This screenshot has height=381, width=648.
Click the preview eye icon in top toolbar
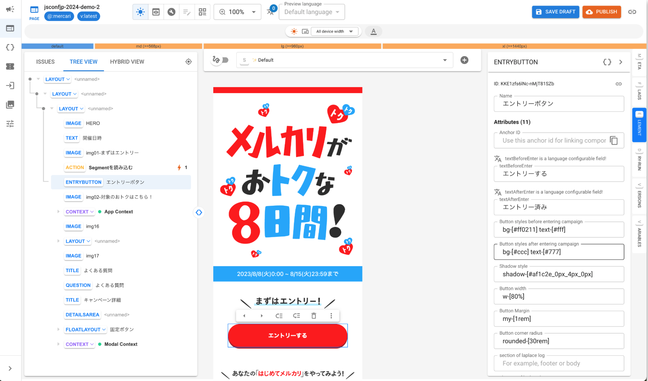(156, 12)
